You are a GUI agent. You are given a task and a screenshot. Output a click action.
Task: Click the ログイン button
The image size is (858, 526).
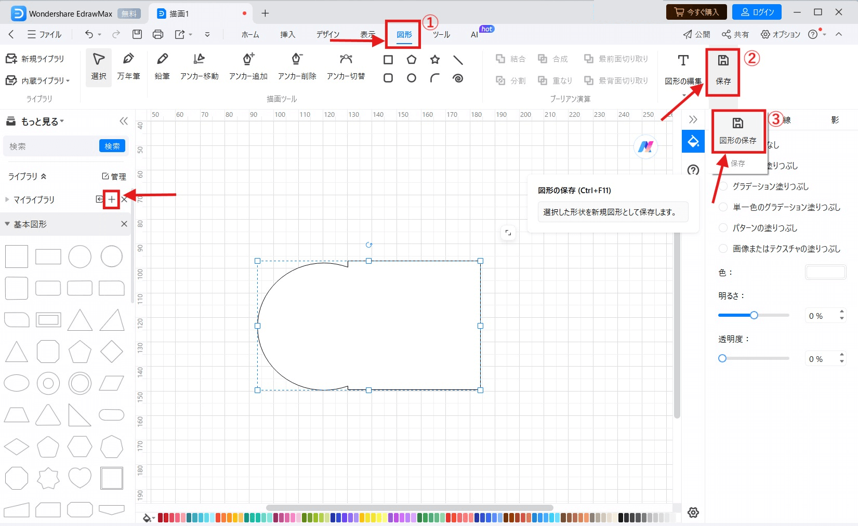tap(757, 12)
